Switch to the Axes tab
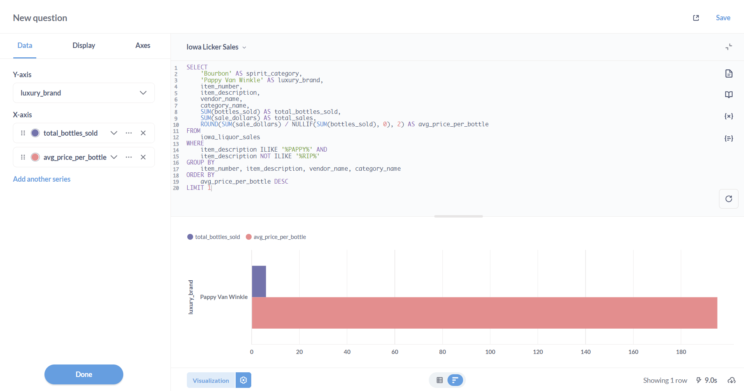The width and height of the screenshot is (744, 391). tap(142, 46)
